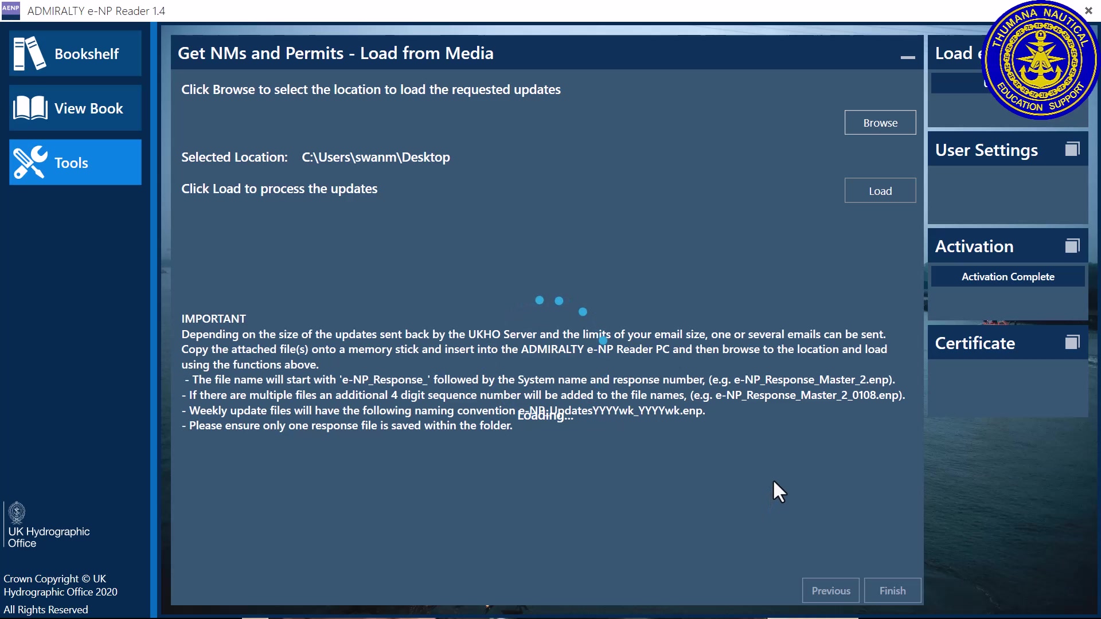Expand the User Settings panel
This screenshot has width=1101, height=619.
pyautogui.click(x=1072, y=150)
